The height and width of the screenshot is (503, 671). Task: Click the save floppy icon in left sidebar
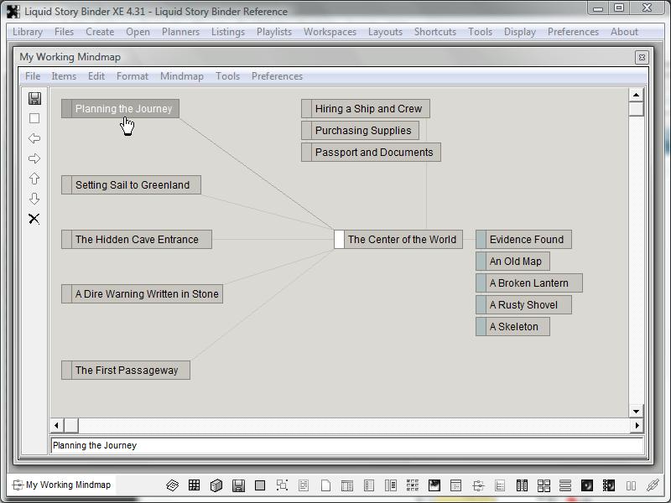coord(34,98)
